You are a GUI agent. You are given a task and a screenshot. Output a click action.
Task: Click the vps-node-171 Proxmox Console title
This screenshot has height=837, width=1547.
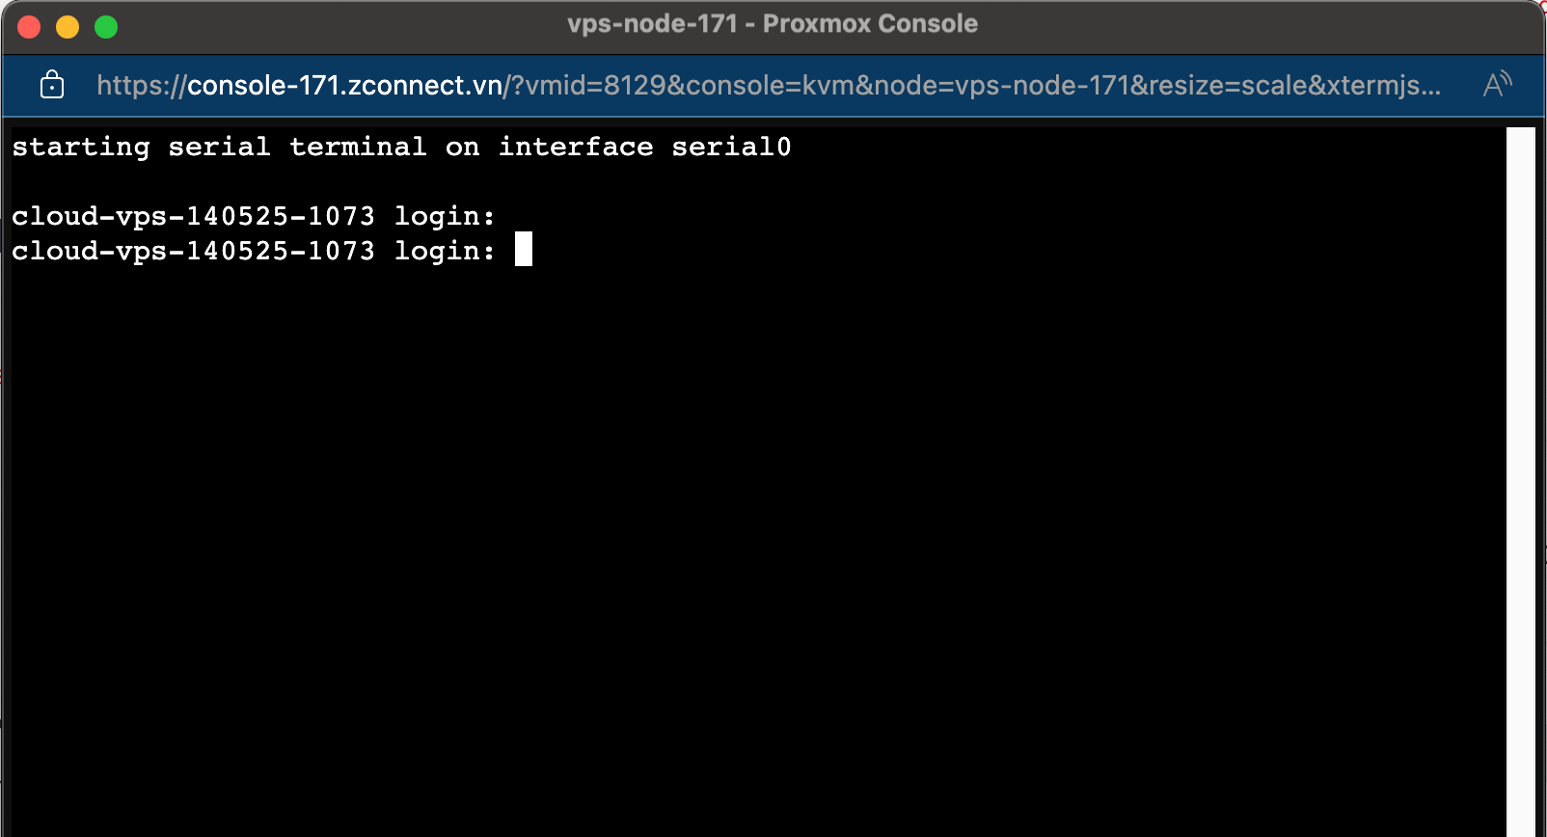(773, 23)
